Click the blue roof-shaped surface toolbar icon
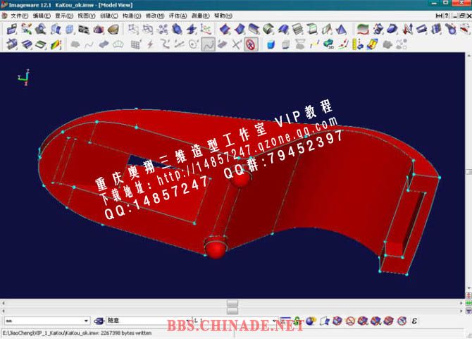The height and width of the screenshot is (339, 472). tap(283, 29)
